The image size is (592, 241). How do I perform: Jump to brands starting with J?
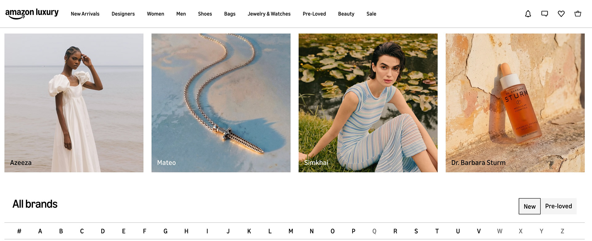pyautogui.click(x=228, y=231)
